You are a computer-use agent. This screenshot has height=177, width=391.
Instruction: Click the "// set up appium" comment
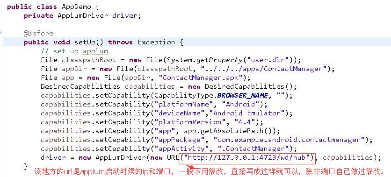tap(74, 51)
